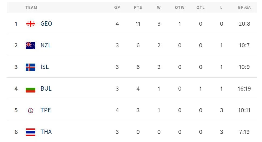Screen dimensions: 262x142
Task: Click the OTW column header
Action: click(x=180, y=8)
